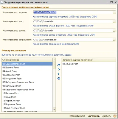Viewport: 118px width, 119px height.
Task: Select 01 Адыгея Респ in load list
Action: tap(89, 64)
